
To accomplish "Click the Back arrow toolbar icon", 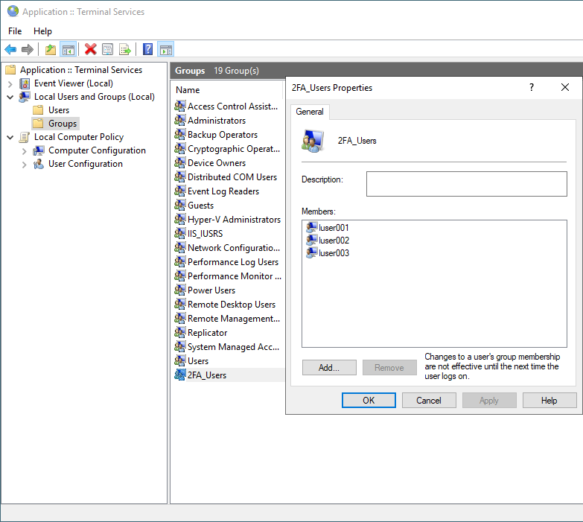I will click(x=10, y=50).
